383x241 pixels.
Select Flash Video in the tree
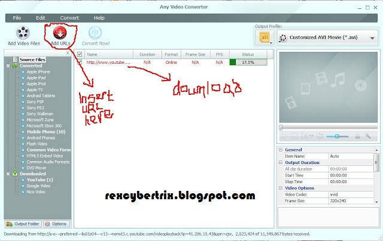(37, 144)
